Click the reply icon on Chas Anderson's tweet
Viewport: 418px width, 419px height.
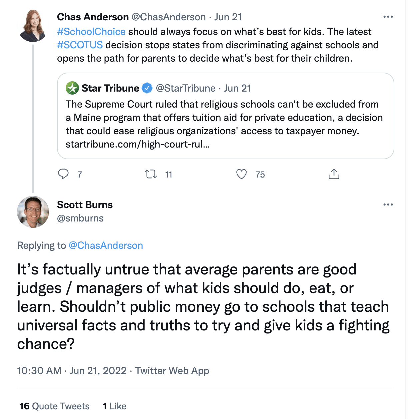coord(63,174)
